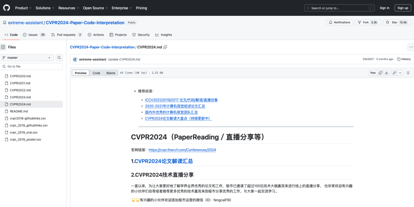Copy the CVPR2024.md file path

165,47
